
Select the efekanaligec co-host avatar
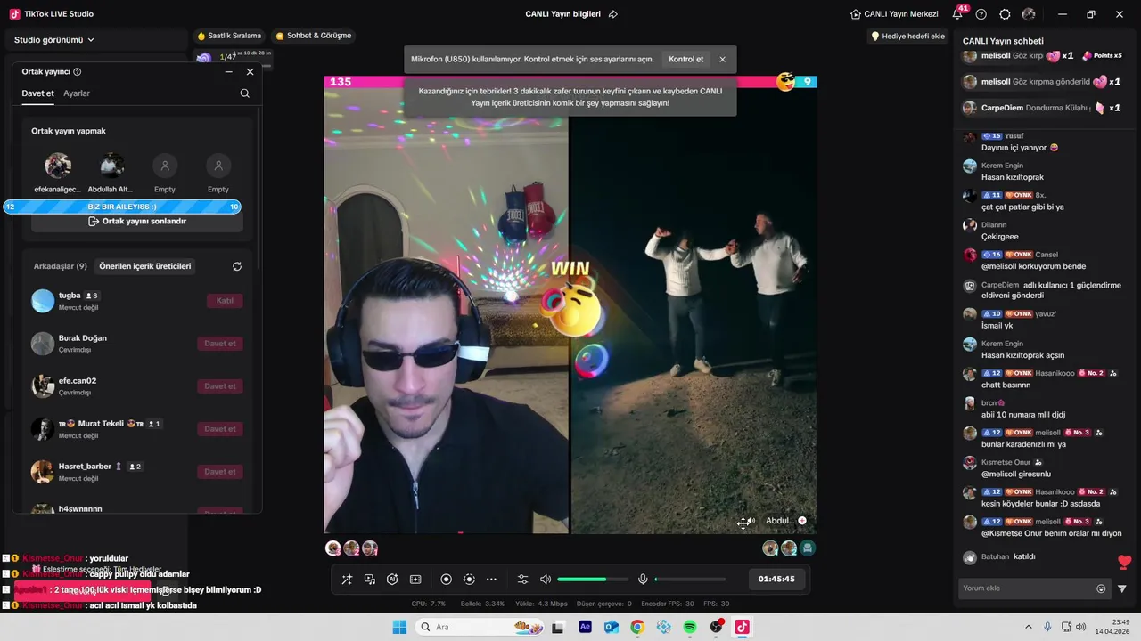[x=58, y=166]
